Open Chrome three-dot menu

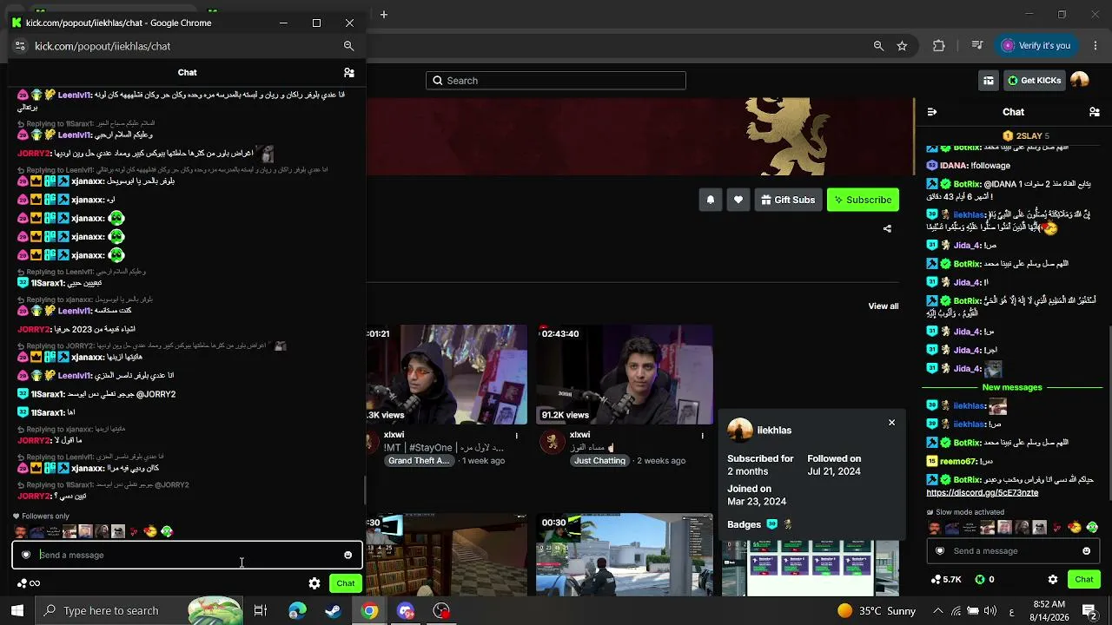coord(1094,46)
